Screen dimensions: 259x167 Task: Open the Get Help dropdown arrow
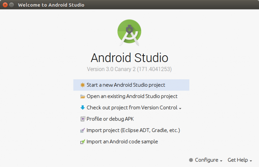(x=251, y=161)
